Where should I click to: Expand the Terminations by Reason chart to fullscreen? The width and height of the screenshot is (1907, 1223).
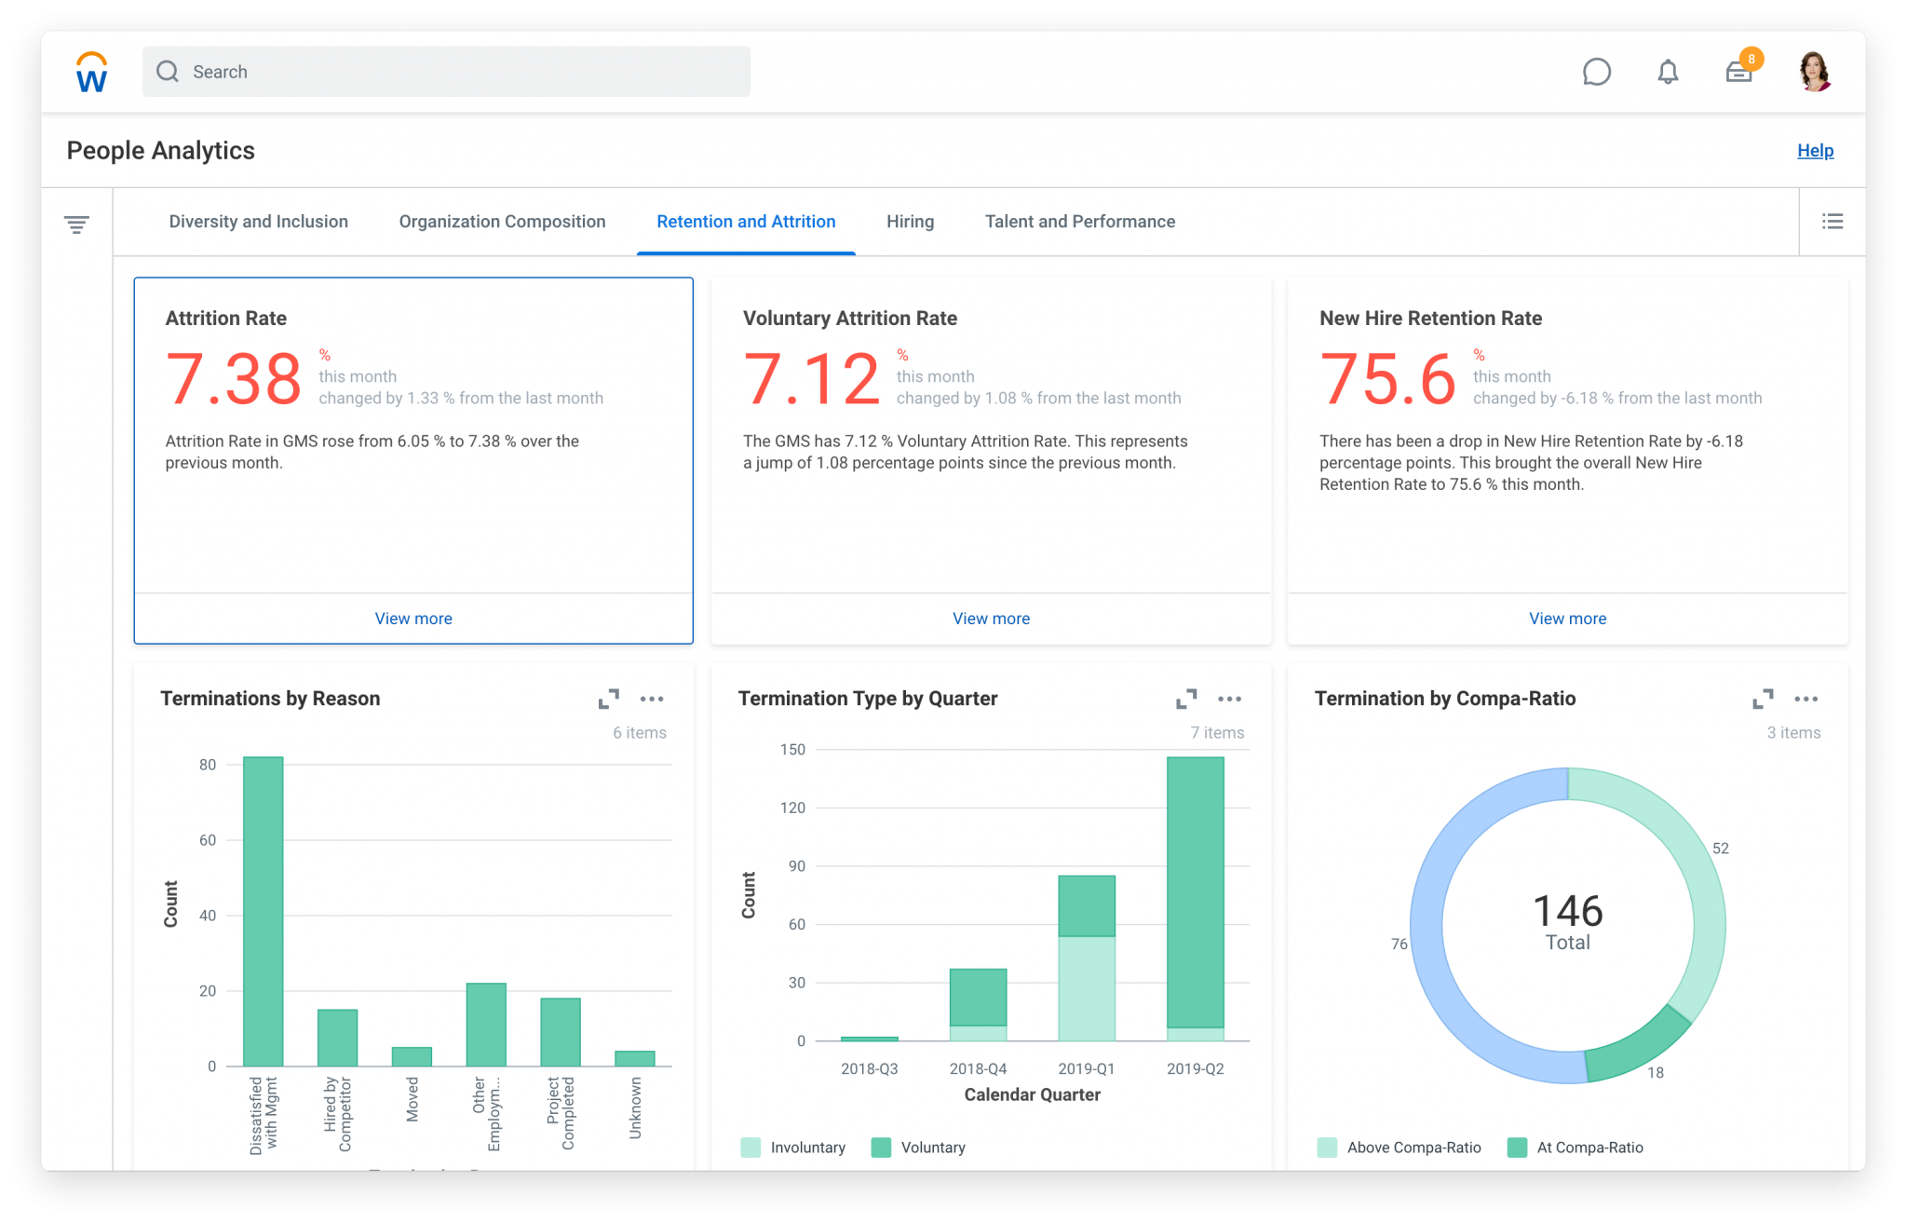point(609,699)
